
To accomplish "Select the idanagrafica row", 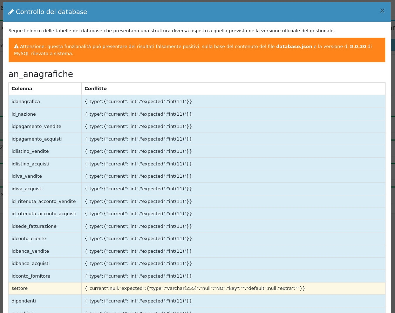I will tap(26, 102).
